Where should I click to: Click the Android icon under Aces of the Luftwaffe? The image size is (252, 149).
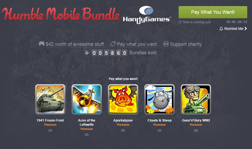tap(87, 134)
